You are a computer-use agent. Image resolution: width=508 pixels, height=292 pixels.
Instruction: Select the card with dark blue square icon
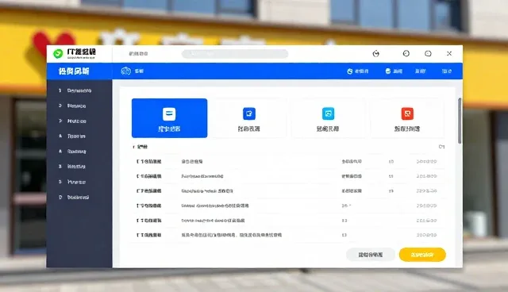[248, 118]
